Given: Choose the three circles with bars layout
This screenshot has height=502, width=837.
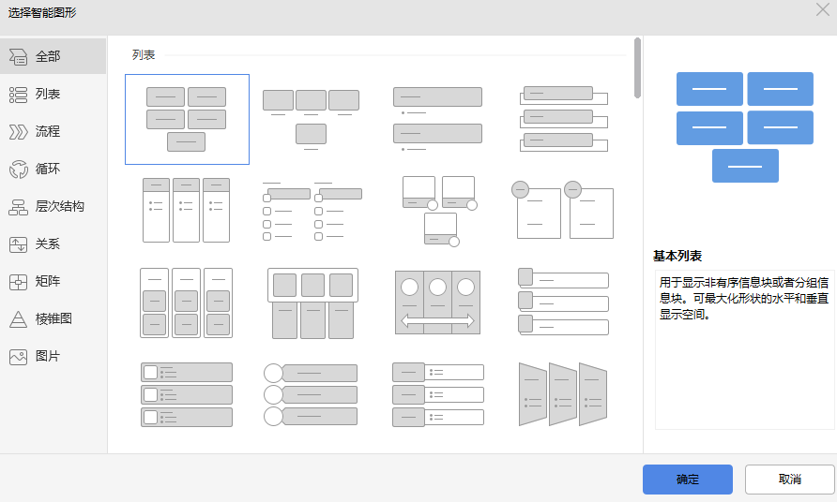Looking at the screenshot, I should click(x=311, y=395).
